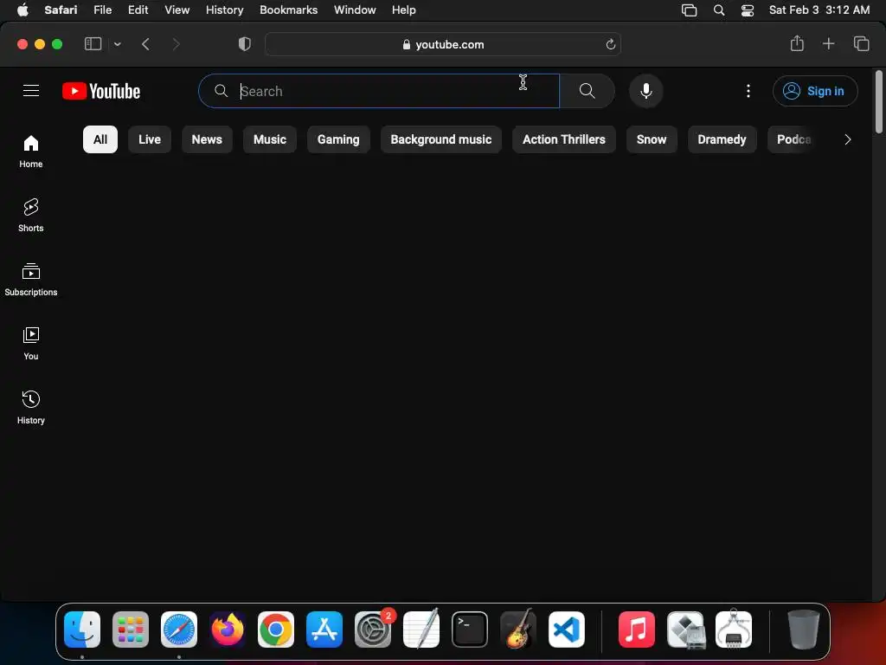This screenshot has width=886, height=665.
Task: Open Control Center in menu bar
Action: coord(747,10)
